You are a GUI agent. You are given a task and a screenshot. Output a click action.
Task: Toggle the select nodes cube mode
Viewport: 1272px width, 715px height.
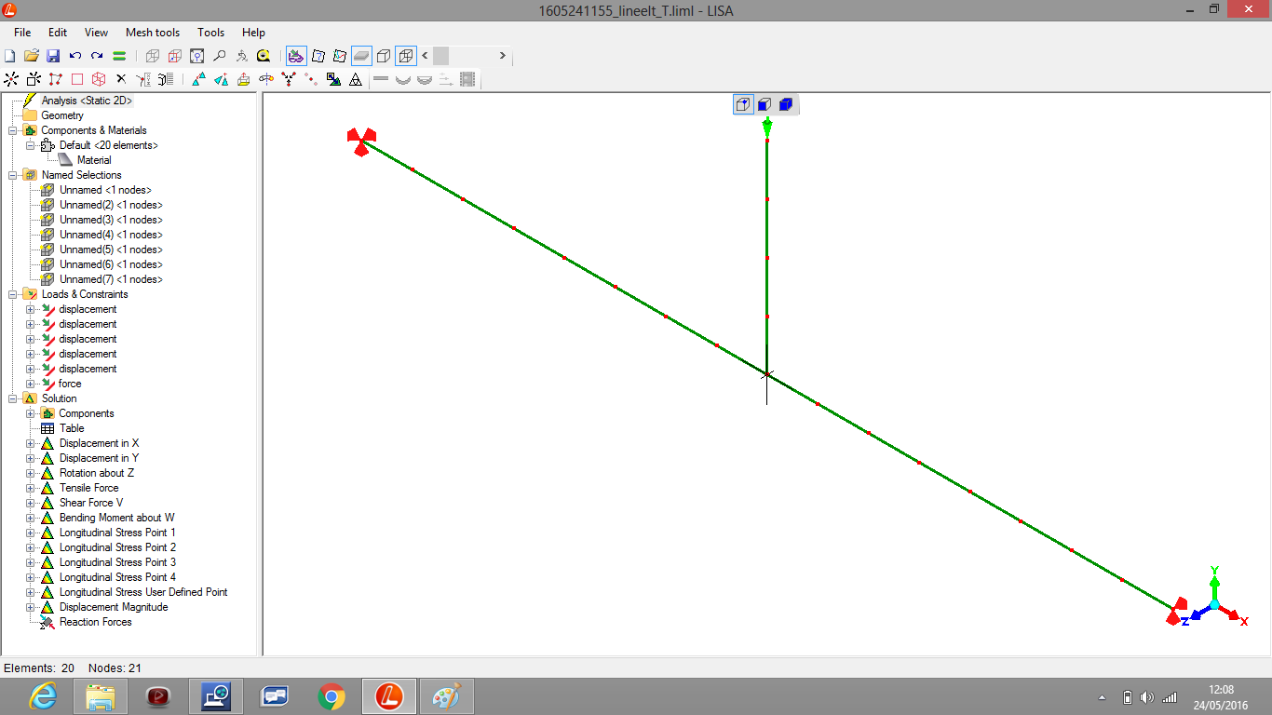742,104
